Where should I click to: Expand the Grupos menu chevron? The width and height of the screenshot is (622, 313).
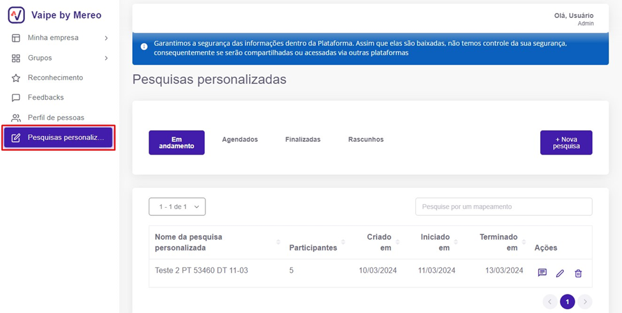pyautogui.click(x=107, y=58)
